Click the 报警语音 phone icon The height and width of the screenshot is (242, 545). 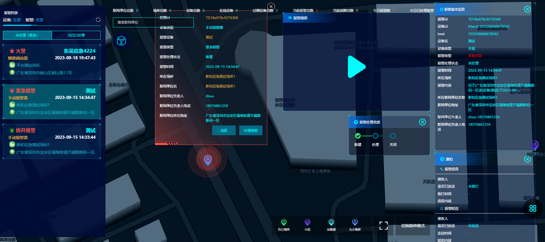click(x=442, y=169)
